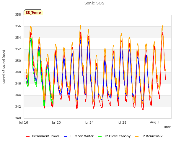Click the 344 y-axis tick label
This screenshot has width=189, height=142.
pyautogui.click(x=18, y=95)
